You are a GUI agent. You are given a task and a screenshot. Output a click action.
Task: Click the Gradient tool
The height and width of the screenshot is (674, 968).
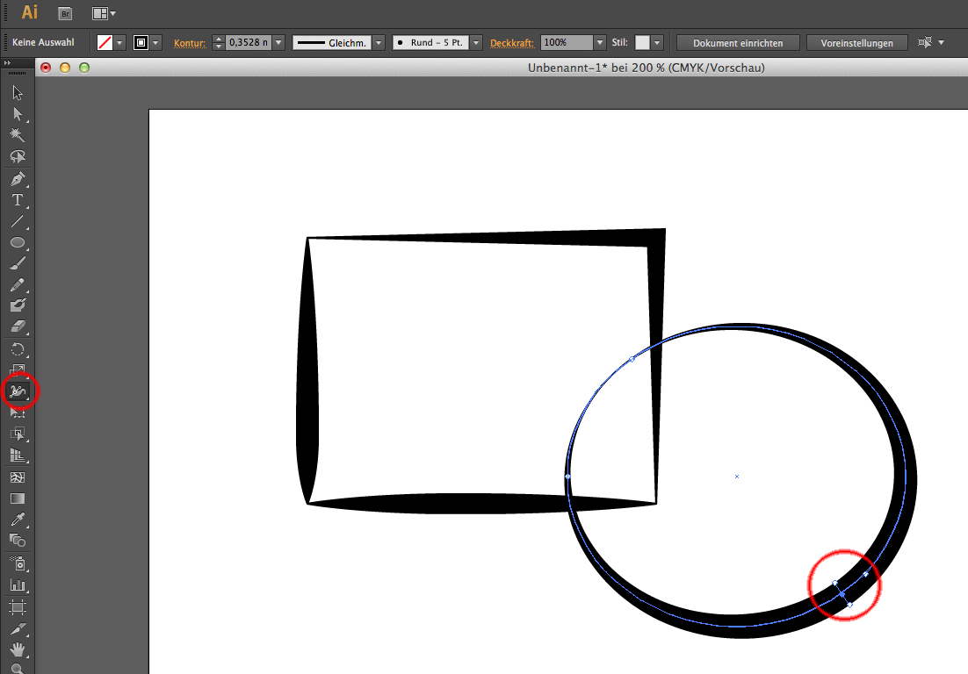pyautogui.click(x=17, y=498)
